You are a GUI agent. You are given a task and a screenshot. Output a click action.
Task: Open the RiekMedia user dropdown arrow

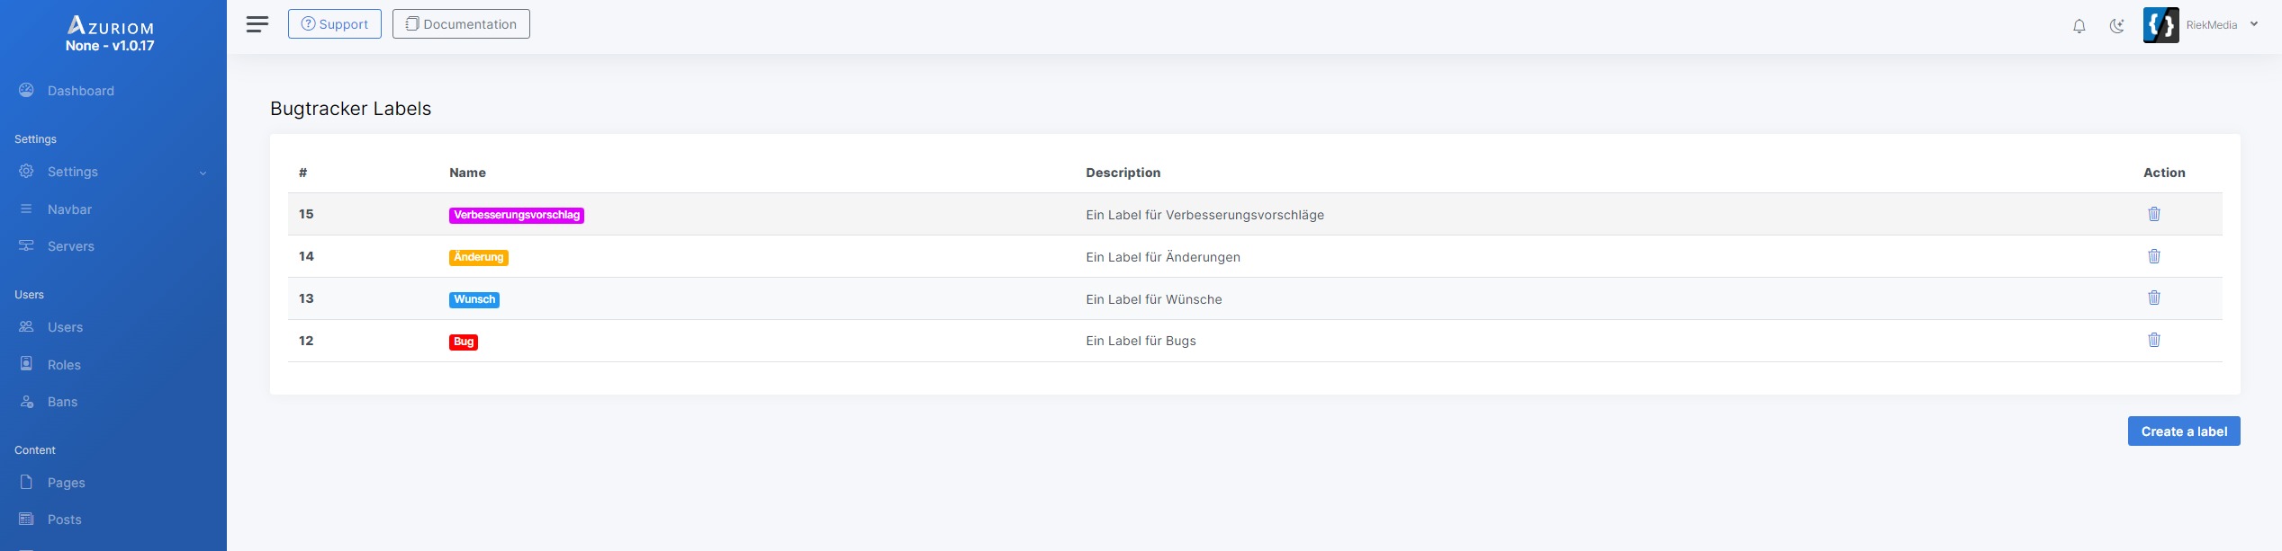tap(2254, 25)
